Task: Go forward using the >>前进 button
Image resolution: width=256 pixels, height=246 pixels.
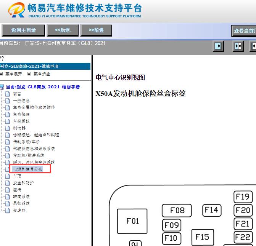Action: (96, 30)
